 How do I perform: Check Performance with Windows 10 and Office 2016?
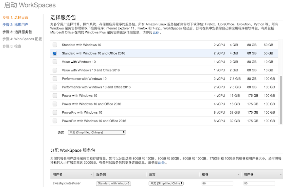coord(55,87)
